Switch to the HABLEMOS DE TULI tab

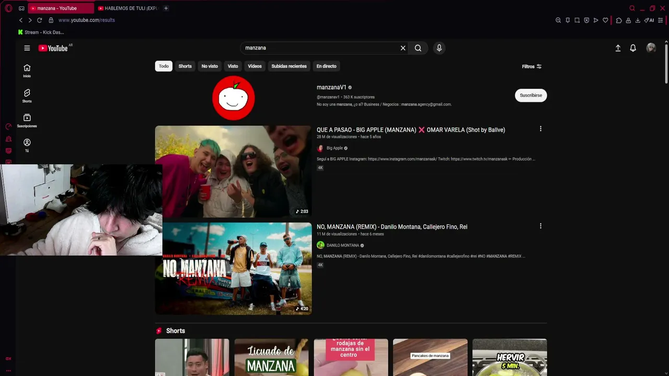[128, 8]
